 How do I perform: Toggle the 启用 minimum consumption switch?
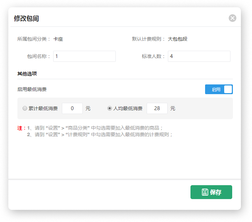pos(219,89)
